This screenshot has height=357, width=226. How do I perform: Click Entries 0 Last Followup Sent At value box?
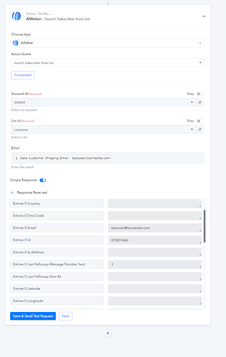tap(155, 276)
